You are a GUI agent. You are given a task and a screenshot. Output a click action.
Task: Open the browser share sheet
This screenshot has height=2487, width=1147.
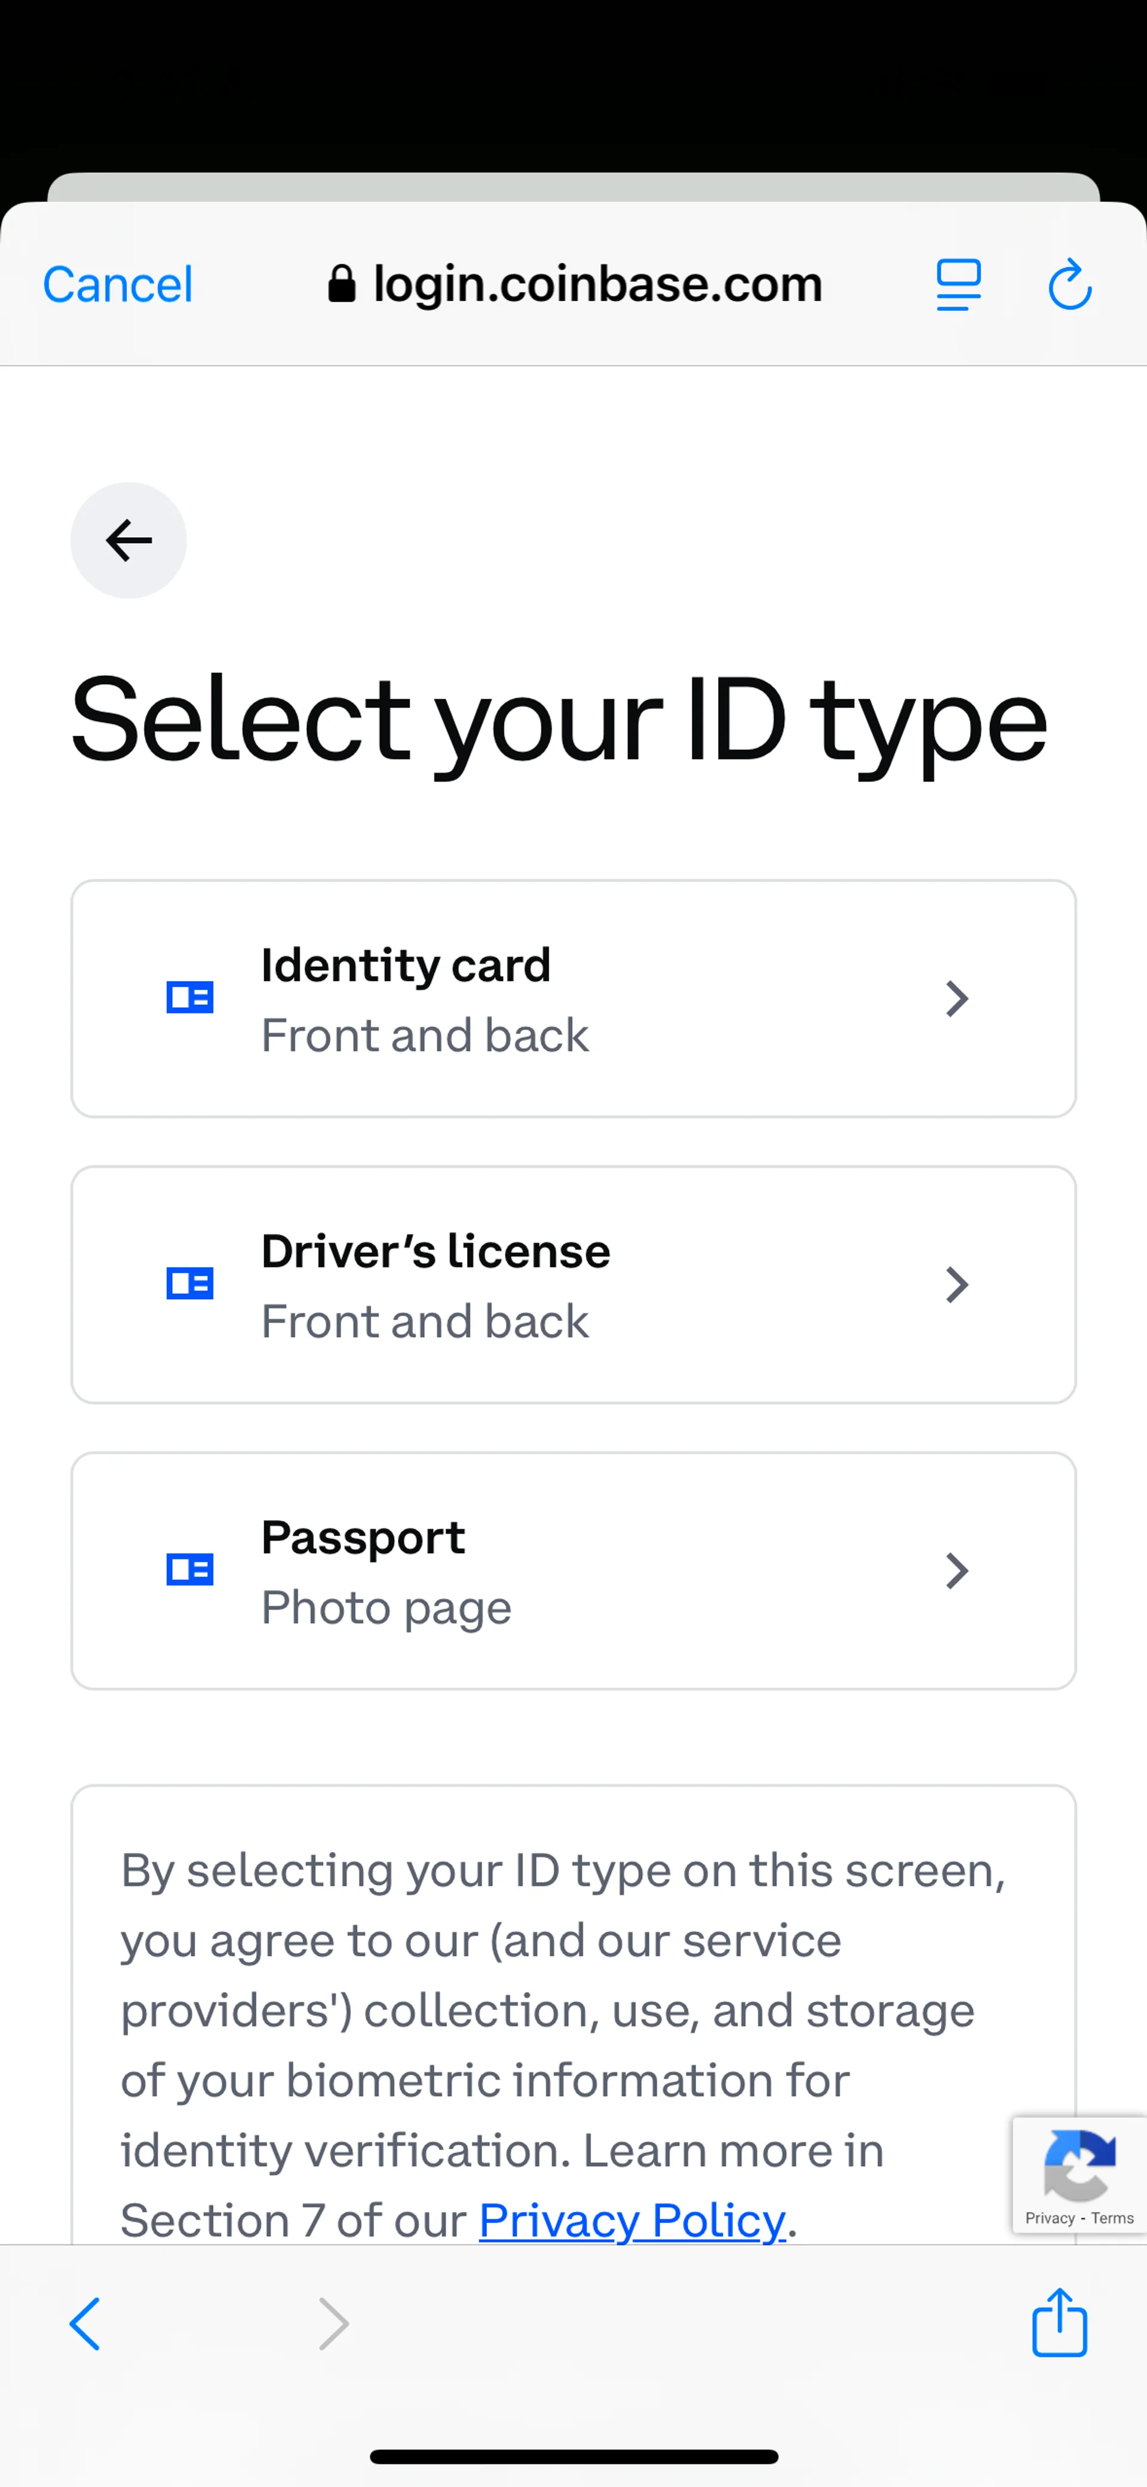pyautogui.click(x=1059, y=2323)
